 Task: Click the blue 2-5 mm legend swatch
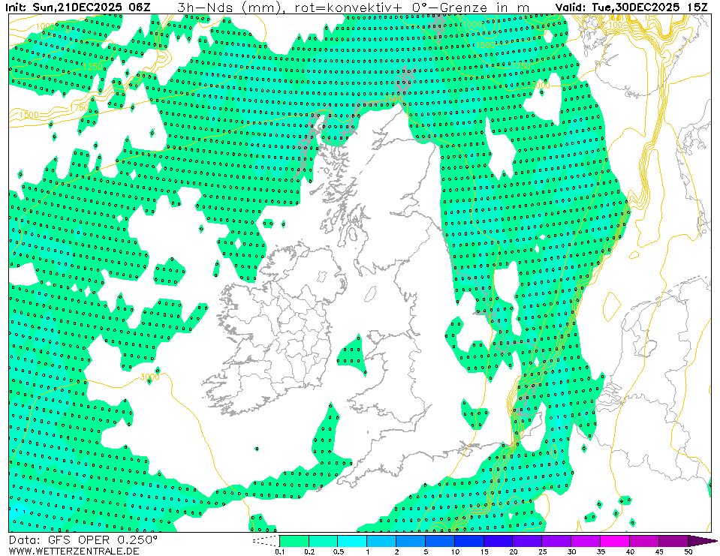tap(411, 540)
